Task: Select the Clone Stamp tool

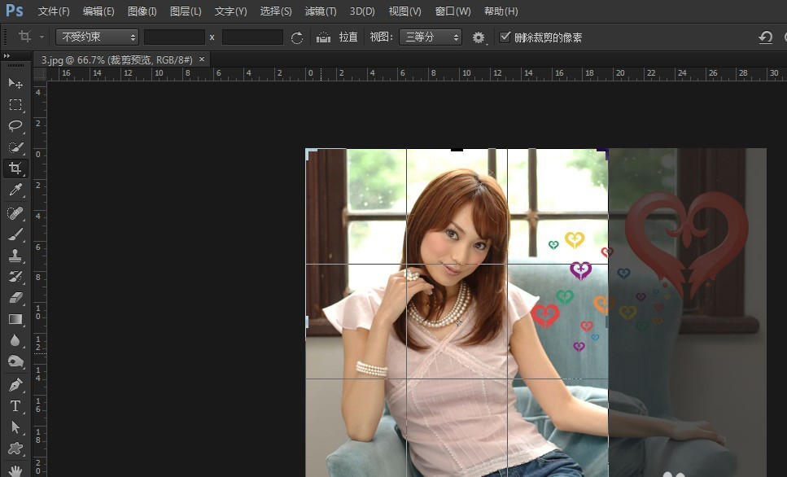Action: [x=15, y=255]
